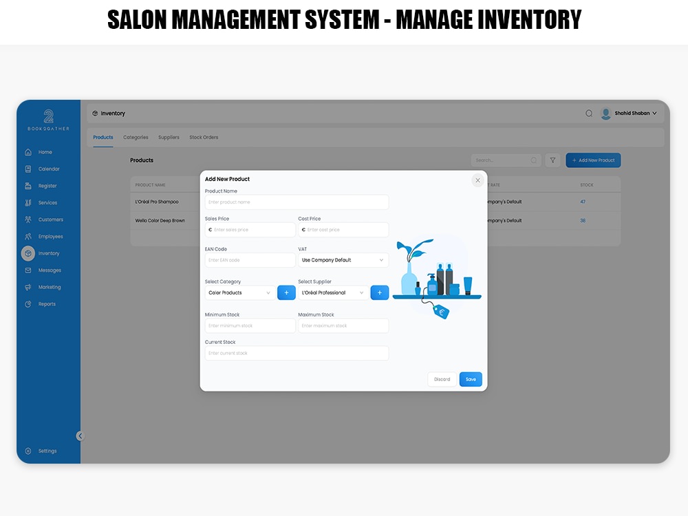This screenshot has width=688, height=516.
Task: Open the Register sidebar icon
Action: pyautogui.click(x=28, y=186)
